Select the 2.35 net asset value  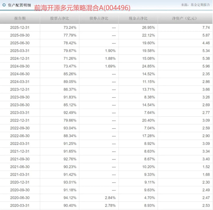coord(206,74)
